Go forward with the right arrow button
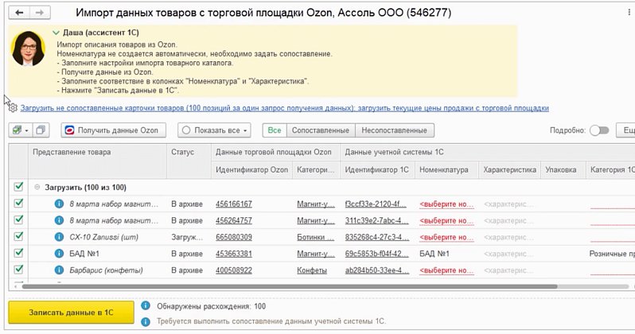Screen dimensions: 635x334 click(40, 13)
